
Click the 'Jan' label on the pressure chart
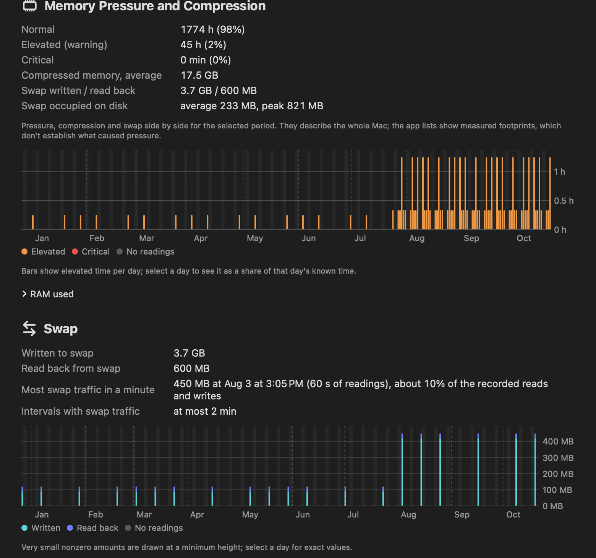42,238
